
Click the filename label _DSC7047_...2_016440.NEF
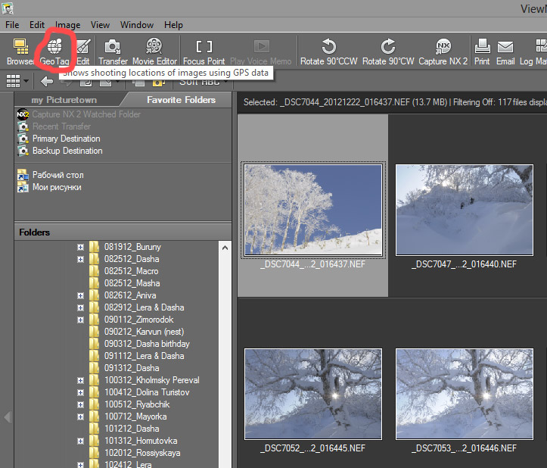(464, 264)
